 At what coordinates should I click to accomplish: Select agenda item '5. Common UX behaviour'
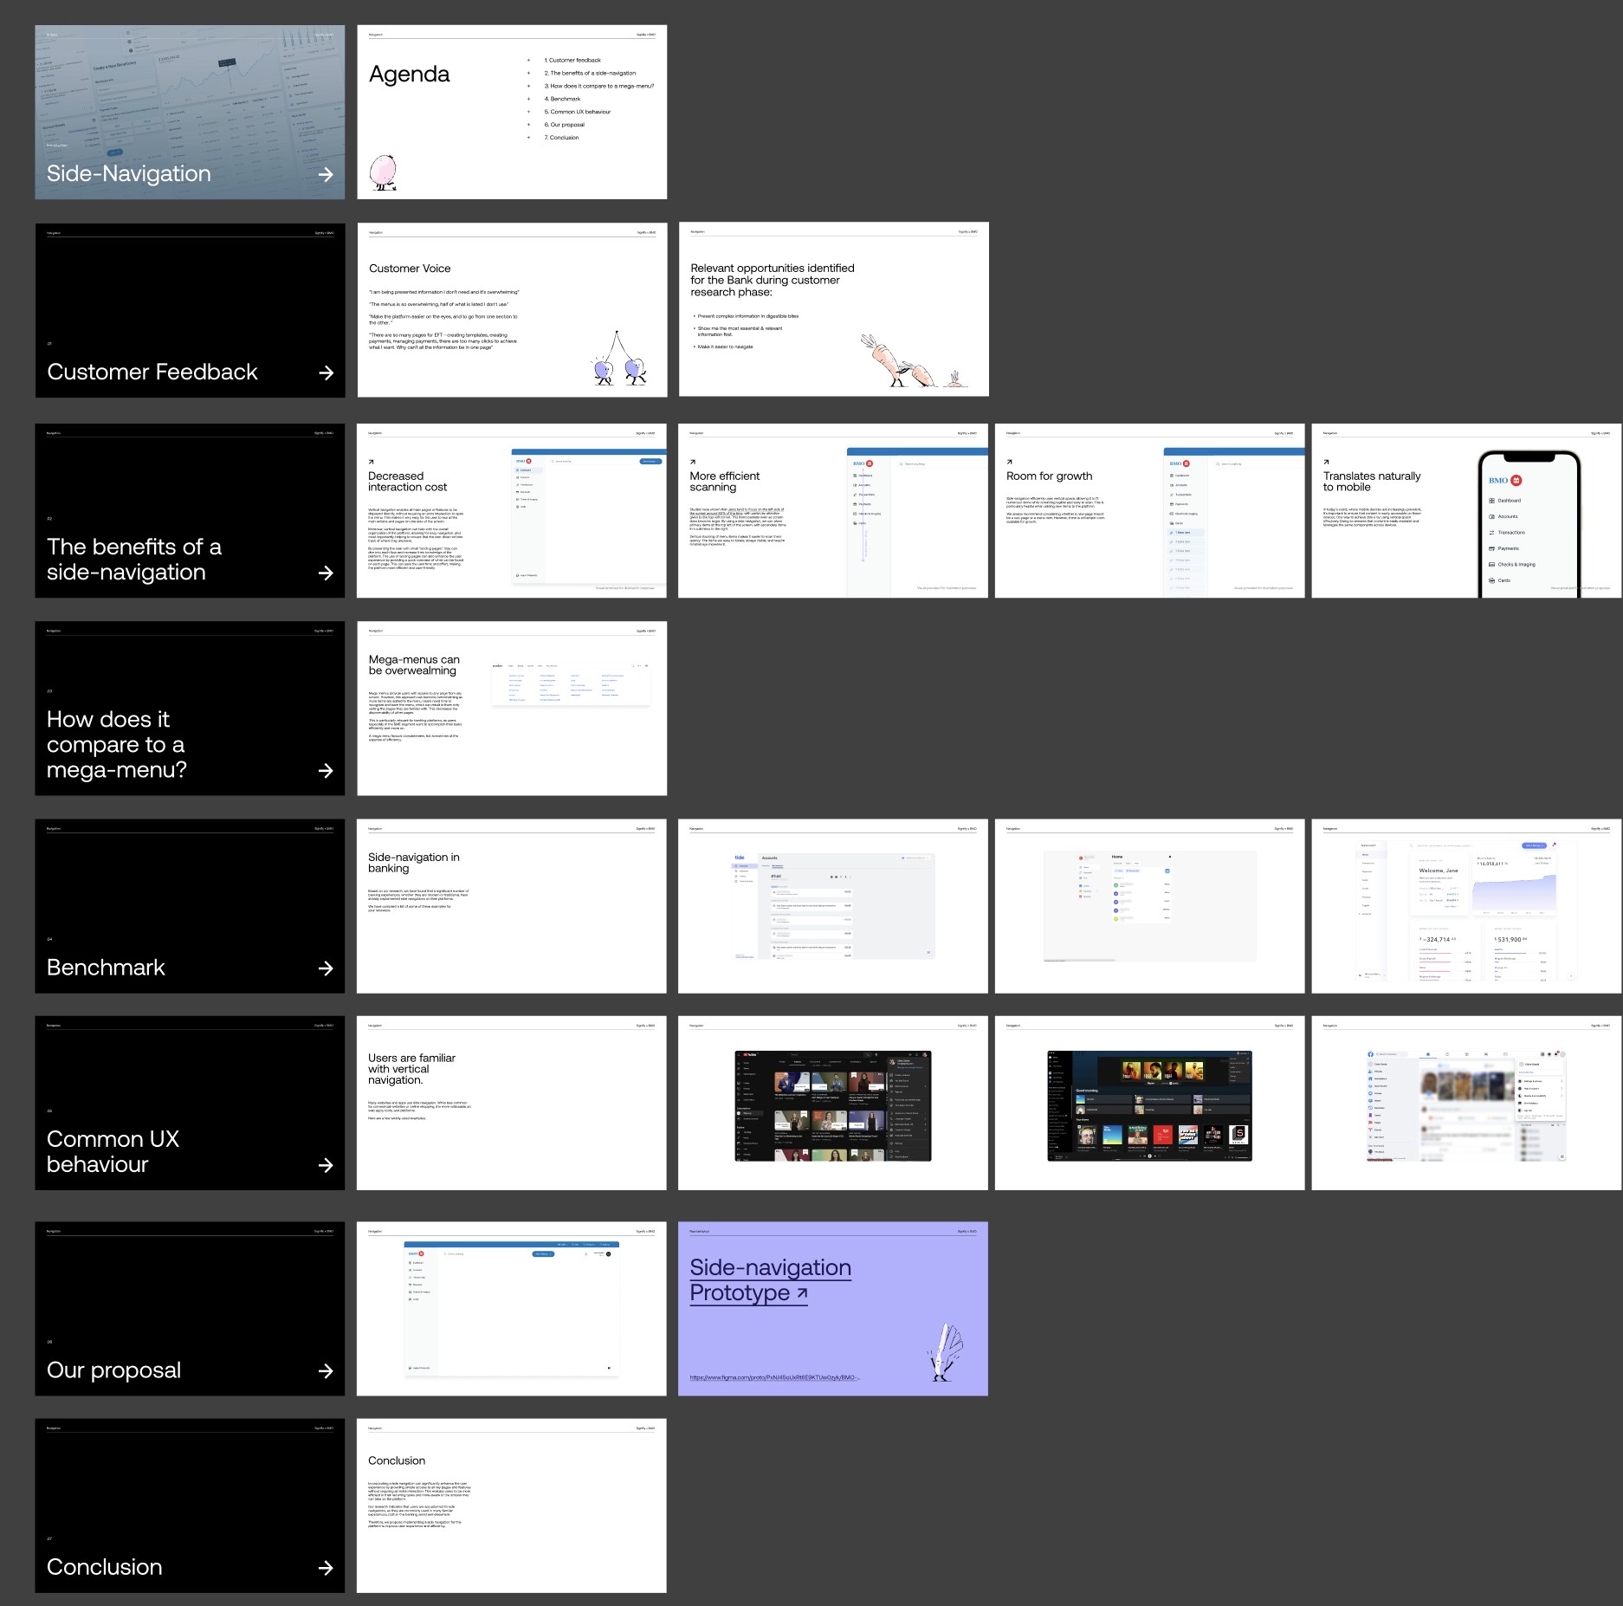(578, 112)
